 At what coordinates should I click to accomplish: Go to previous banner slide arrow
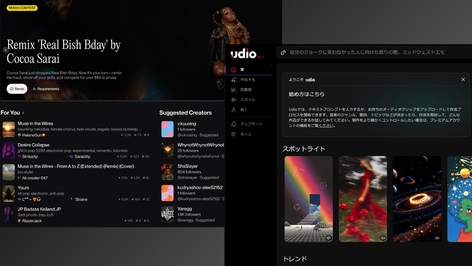[x=6, y=50]
